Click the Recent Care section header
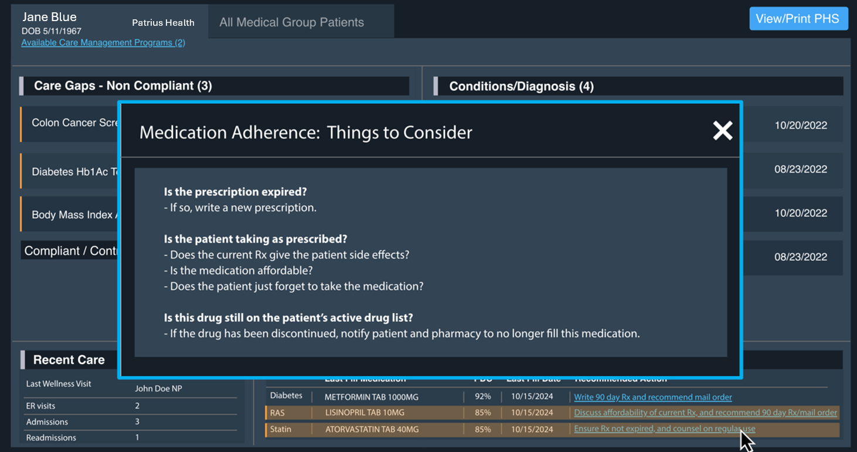 click(69, 360)
